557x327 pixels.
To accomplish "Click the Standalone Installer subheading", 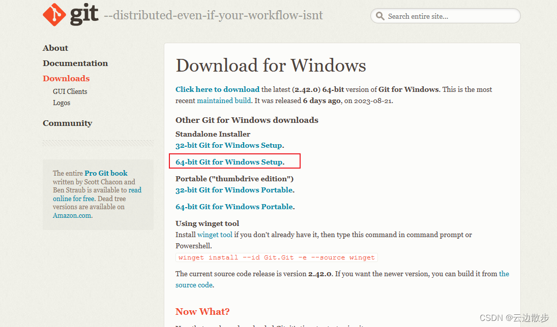I will click(x=213, y=134).
